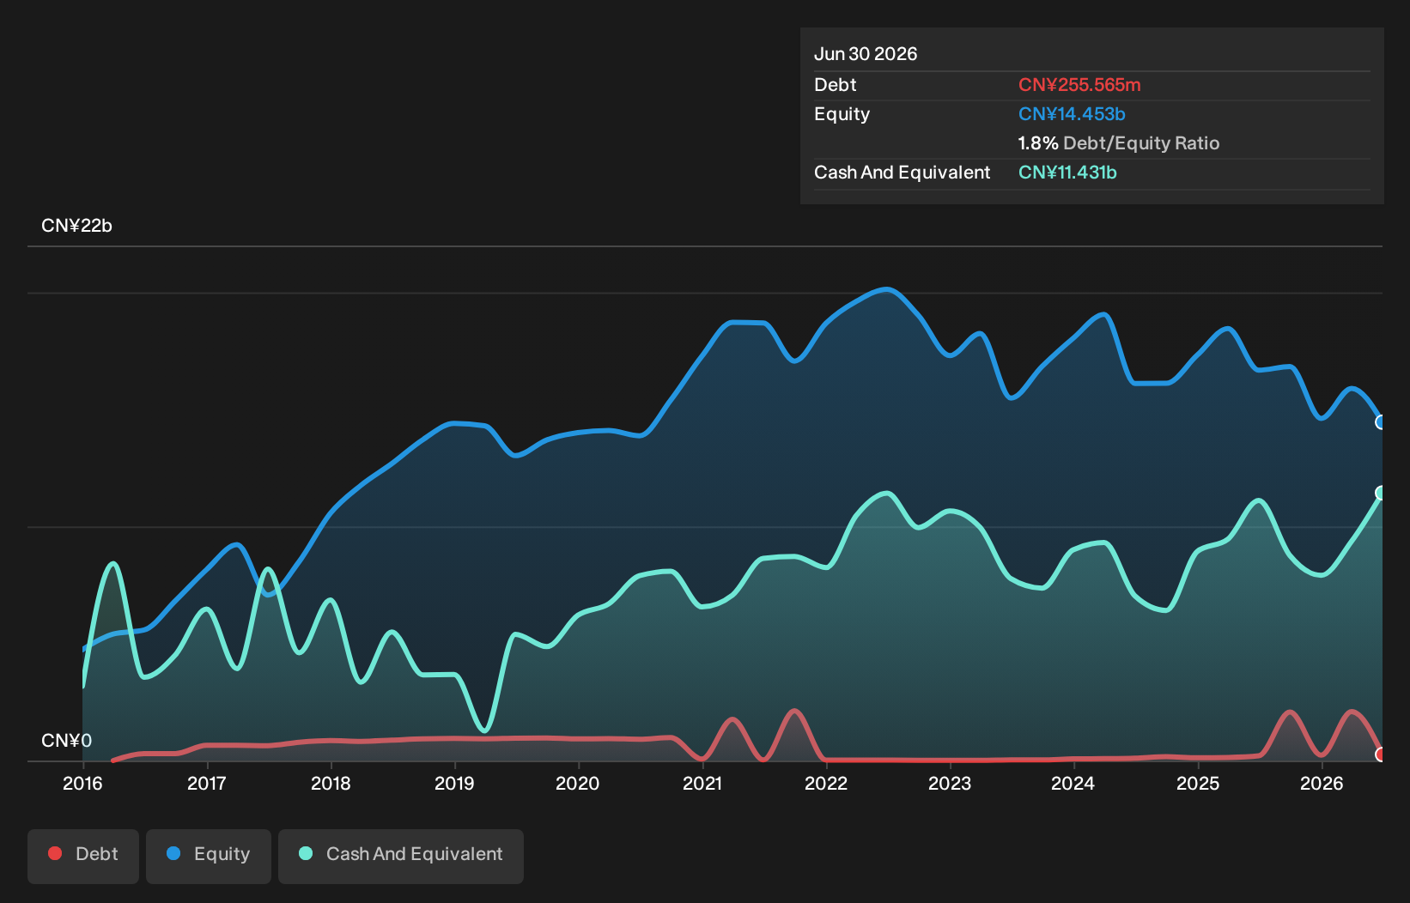1410x903 pixels.
Task: Click the 2016 x-axis label
Action: 82,783
